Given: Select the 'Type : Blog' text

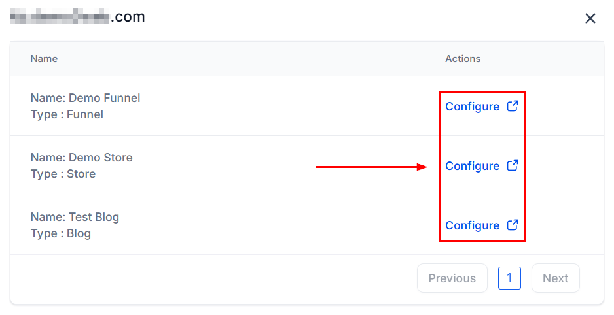Looking at the screenshot, I should [61, 233].
